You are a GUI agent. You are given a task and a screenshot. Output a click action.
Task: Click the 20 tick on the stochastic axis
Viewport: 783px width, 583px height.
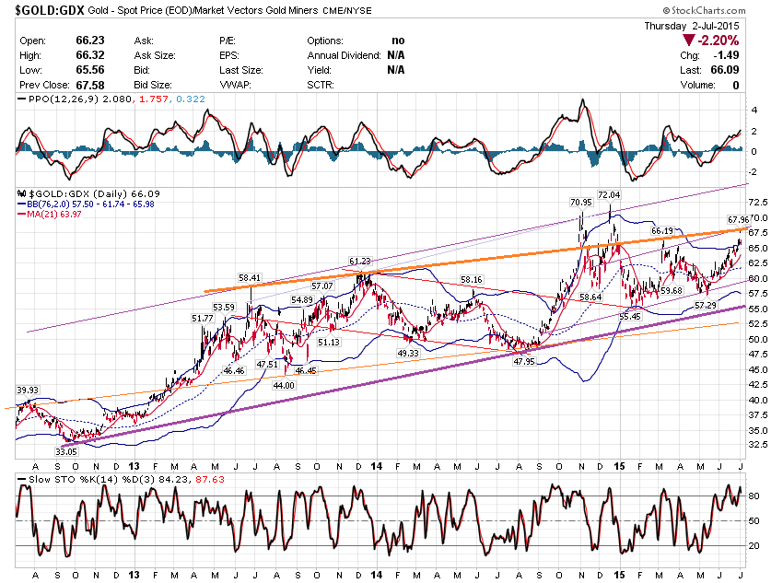[754, 546]
